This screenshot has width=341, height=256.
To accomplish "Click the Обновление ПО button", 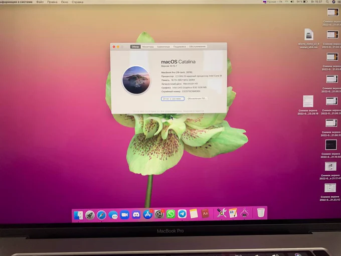I will coord(197,98).
